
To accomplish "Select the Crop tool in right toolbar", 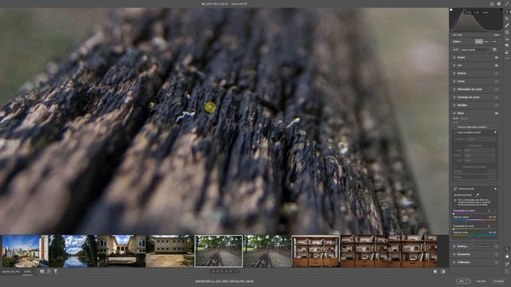I will click(x=507, y=18).
